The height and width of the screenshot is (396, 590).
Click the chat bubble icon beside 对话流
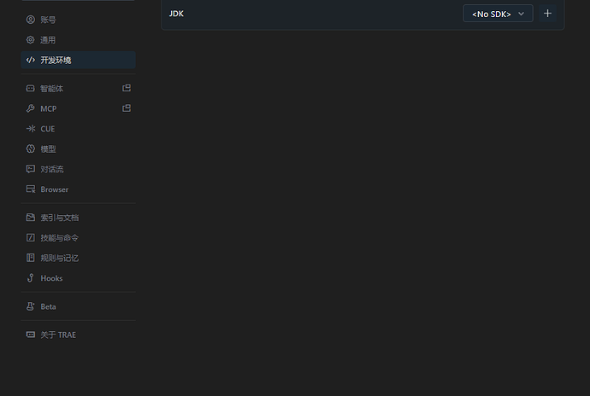(x=31, y=169)
